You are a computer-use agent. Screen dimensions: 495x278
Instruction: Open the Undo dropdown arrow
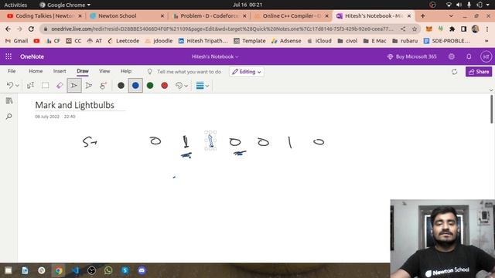17,86
